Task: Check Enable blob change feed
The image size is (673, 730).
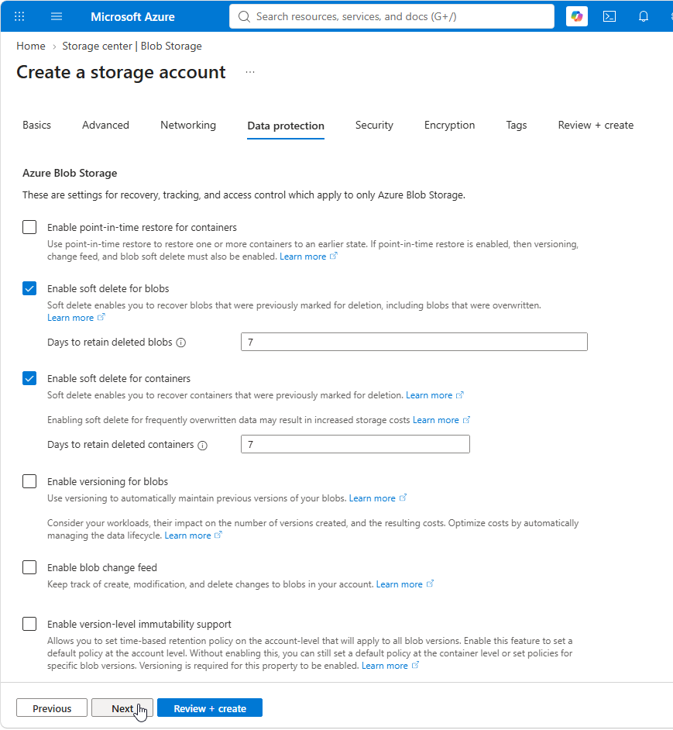Action: 29,567
